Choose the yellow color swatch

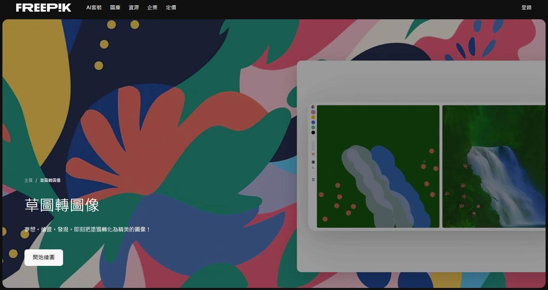pos(313,117)
